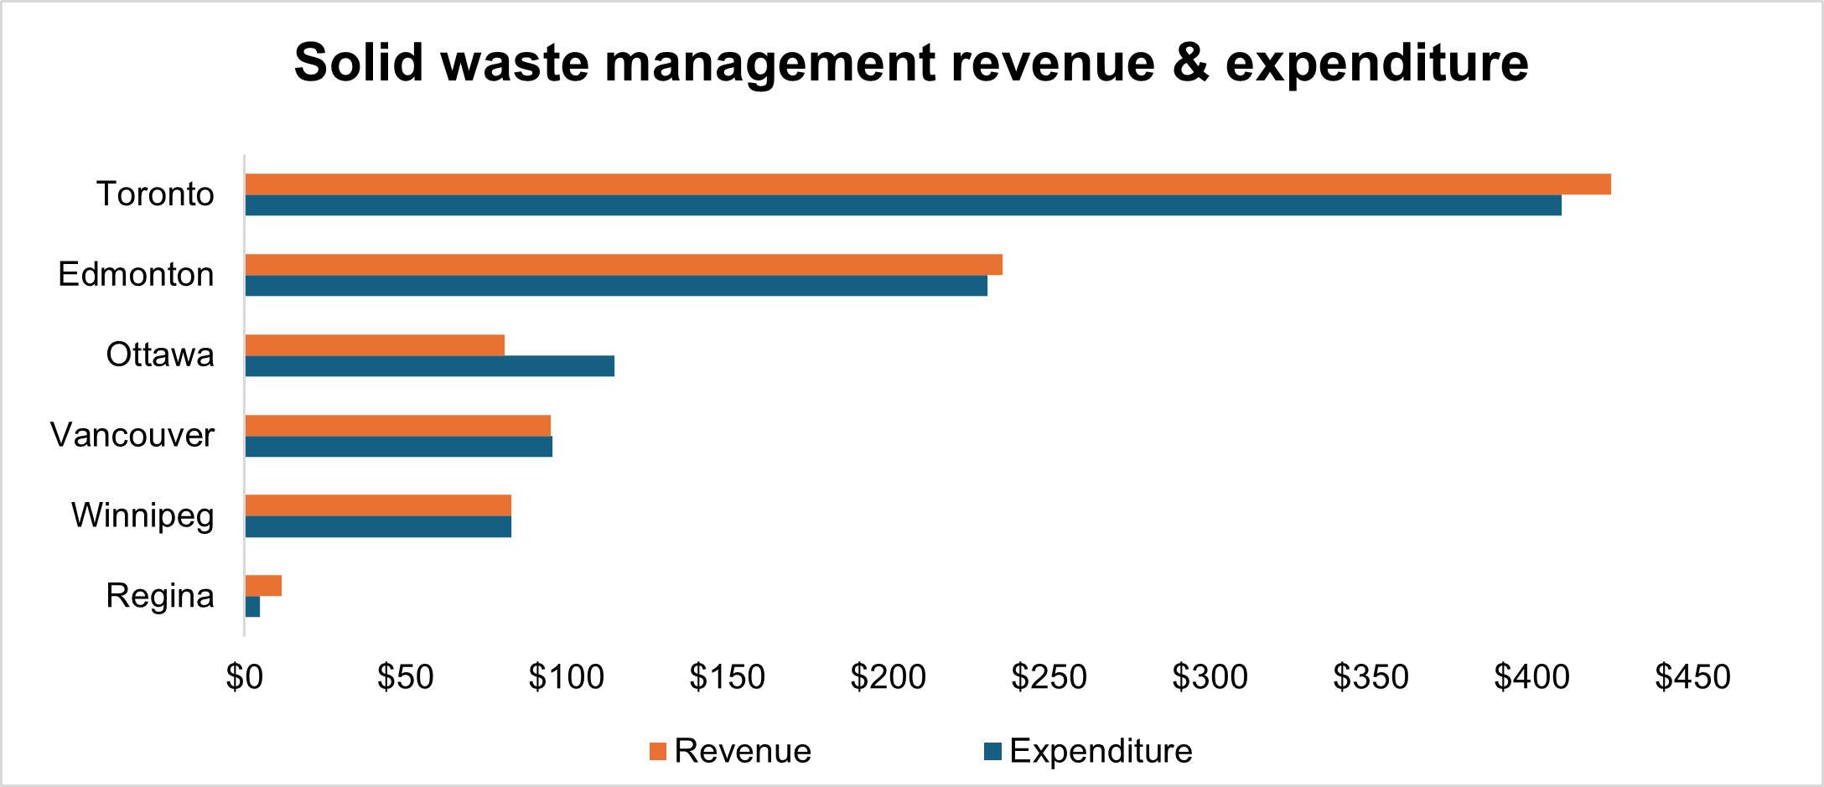Image resolution: width=1824 pixels, height=787 pixels.
Task: Select Toronto's orange Revenue bar
Action: pos(927,184)
